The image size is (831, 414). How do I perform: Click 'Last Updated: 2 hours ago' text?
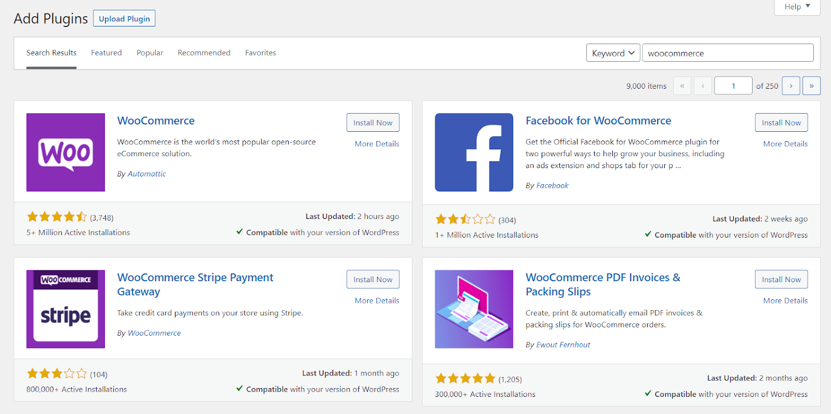pos(352,216)
